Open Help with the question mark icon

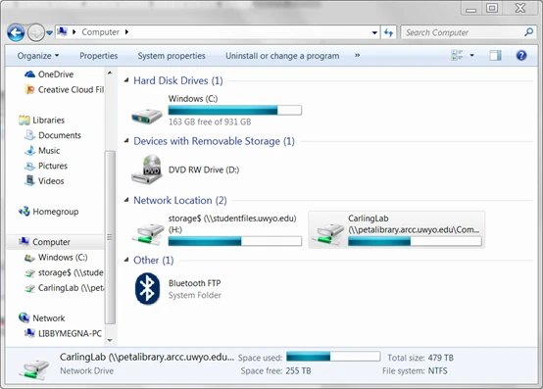pyautogui.click(x=521, y=56)
